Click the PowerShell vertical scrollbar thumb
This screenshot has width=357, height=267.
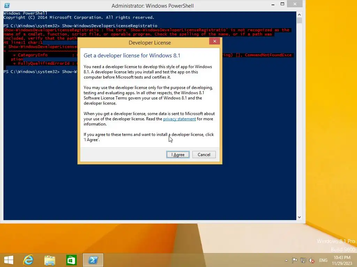tap(299, 20)
